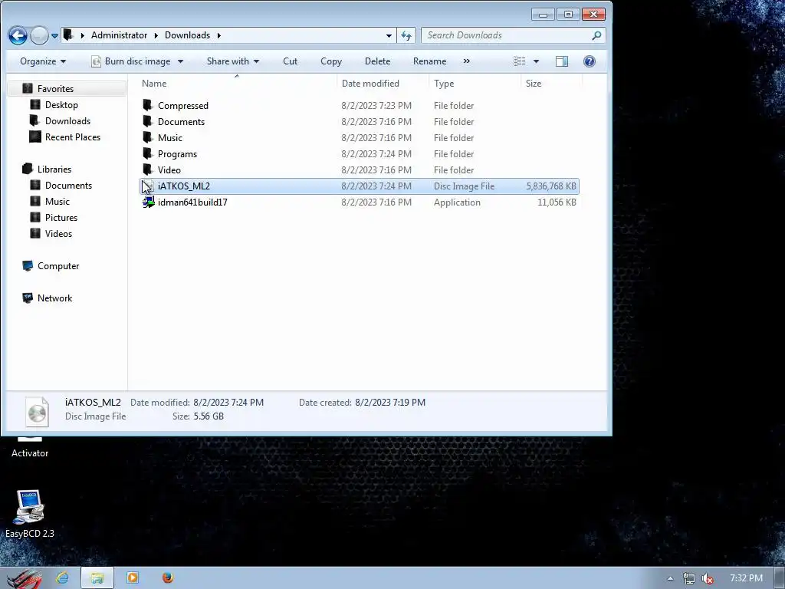Viewport: 785px width, 589px height.
Task: Open the address bar history dropdown
Action: point(389,35)
